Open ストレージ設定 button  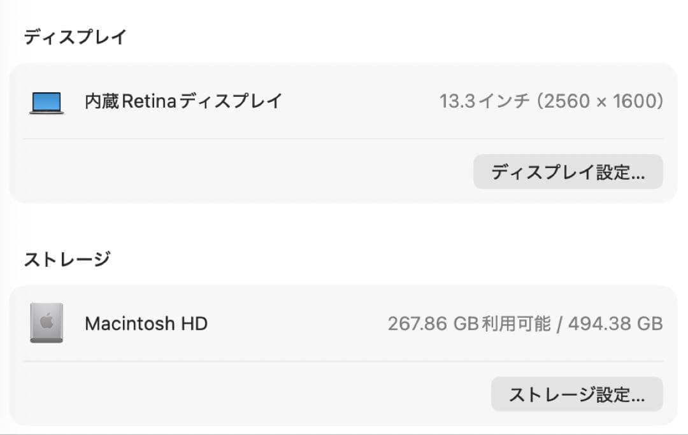(x=577, y=394)
